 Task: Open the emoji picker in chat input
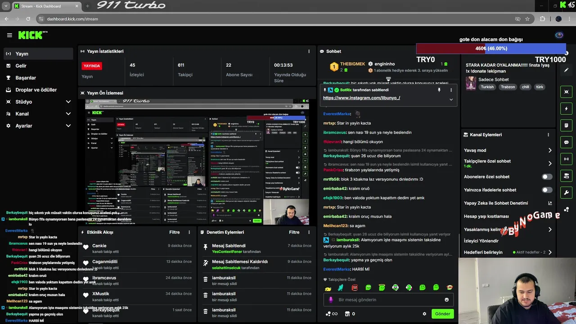coord(446,300)
